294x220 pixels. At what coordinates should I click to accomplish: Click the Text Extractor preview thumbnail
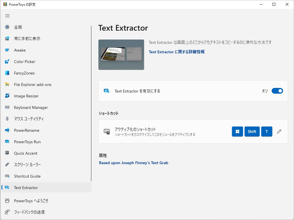tap(121, 55)
